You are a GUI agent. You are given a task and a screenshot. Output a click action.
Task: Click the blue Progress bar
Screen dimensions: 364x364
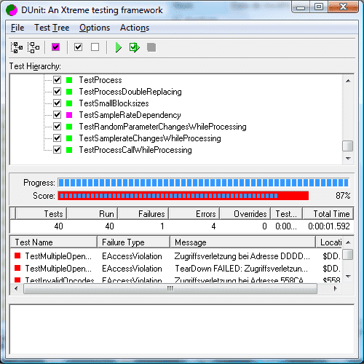click(x=204, y=183)
